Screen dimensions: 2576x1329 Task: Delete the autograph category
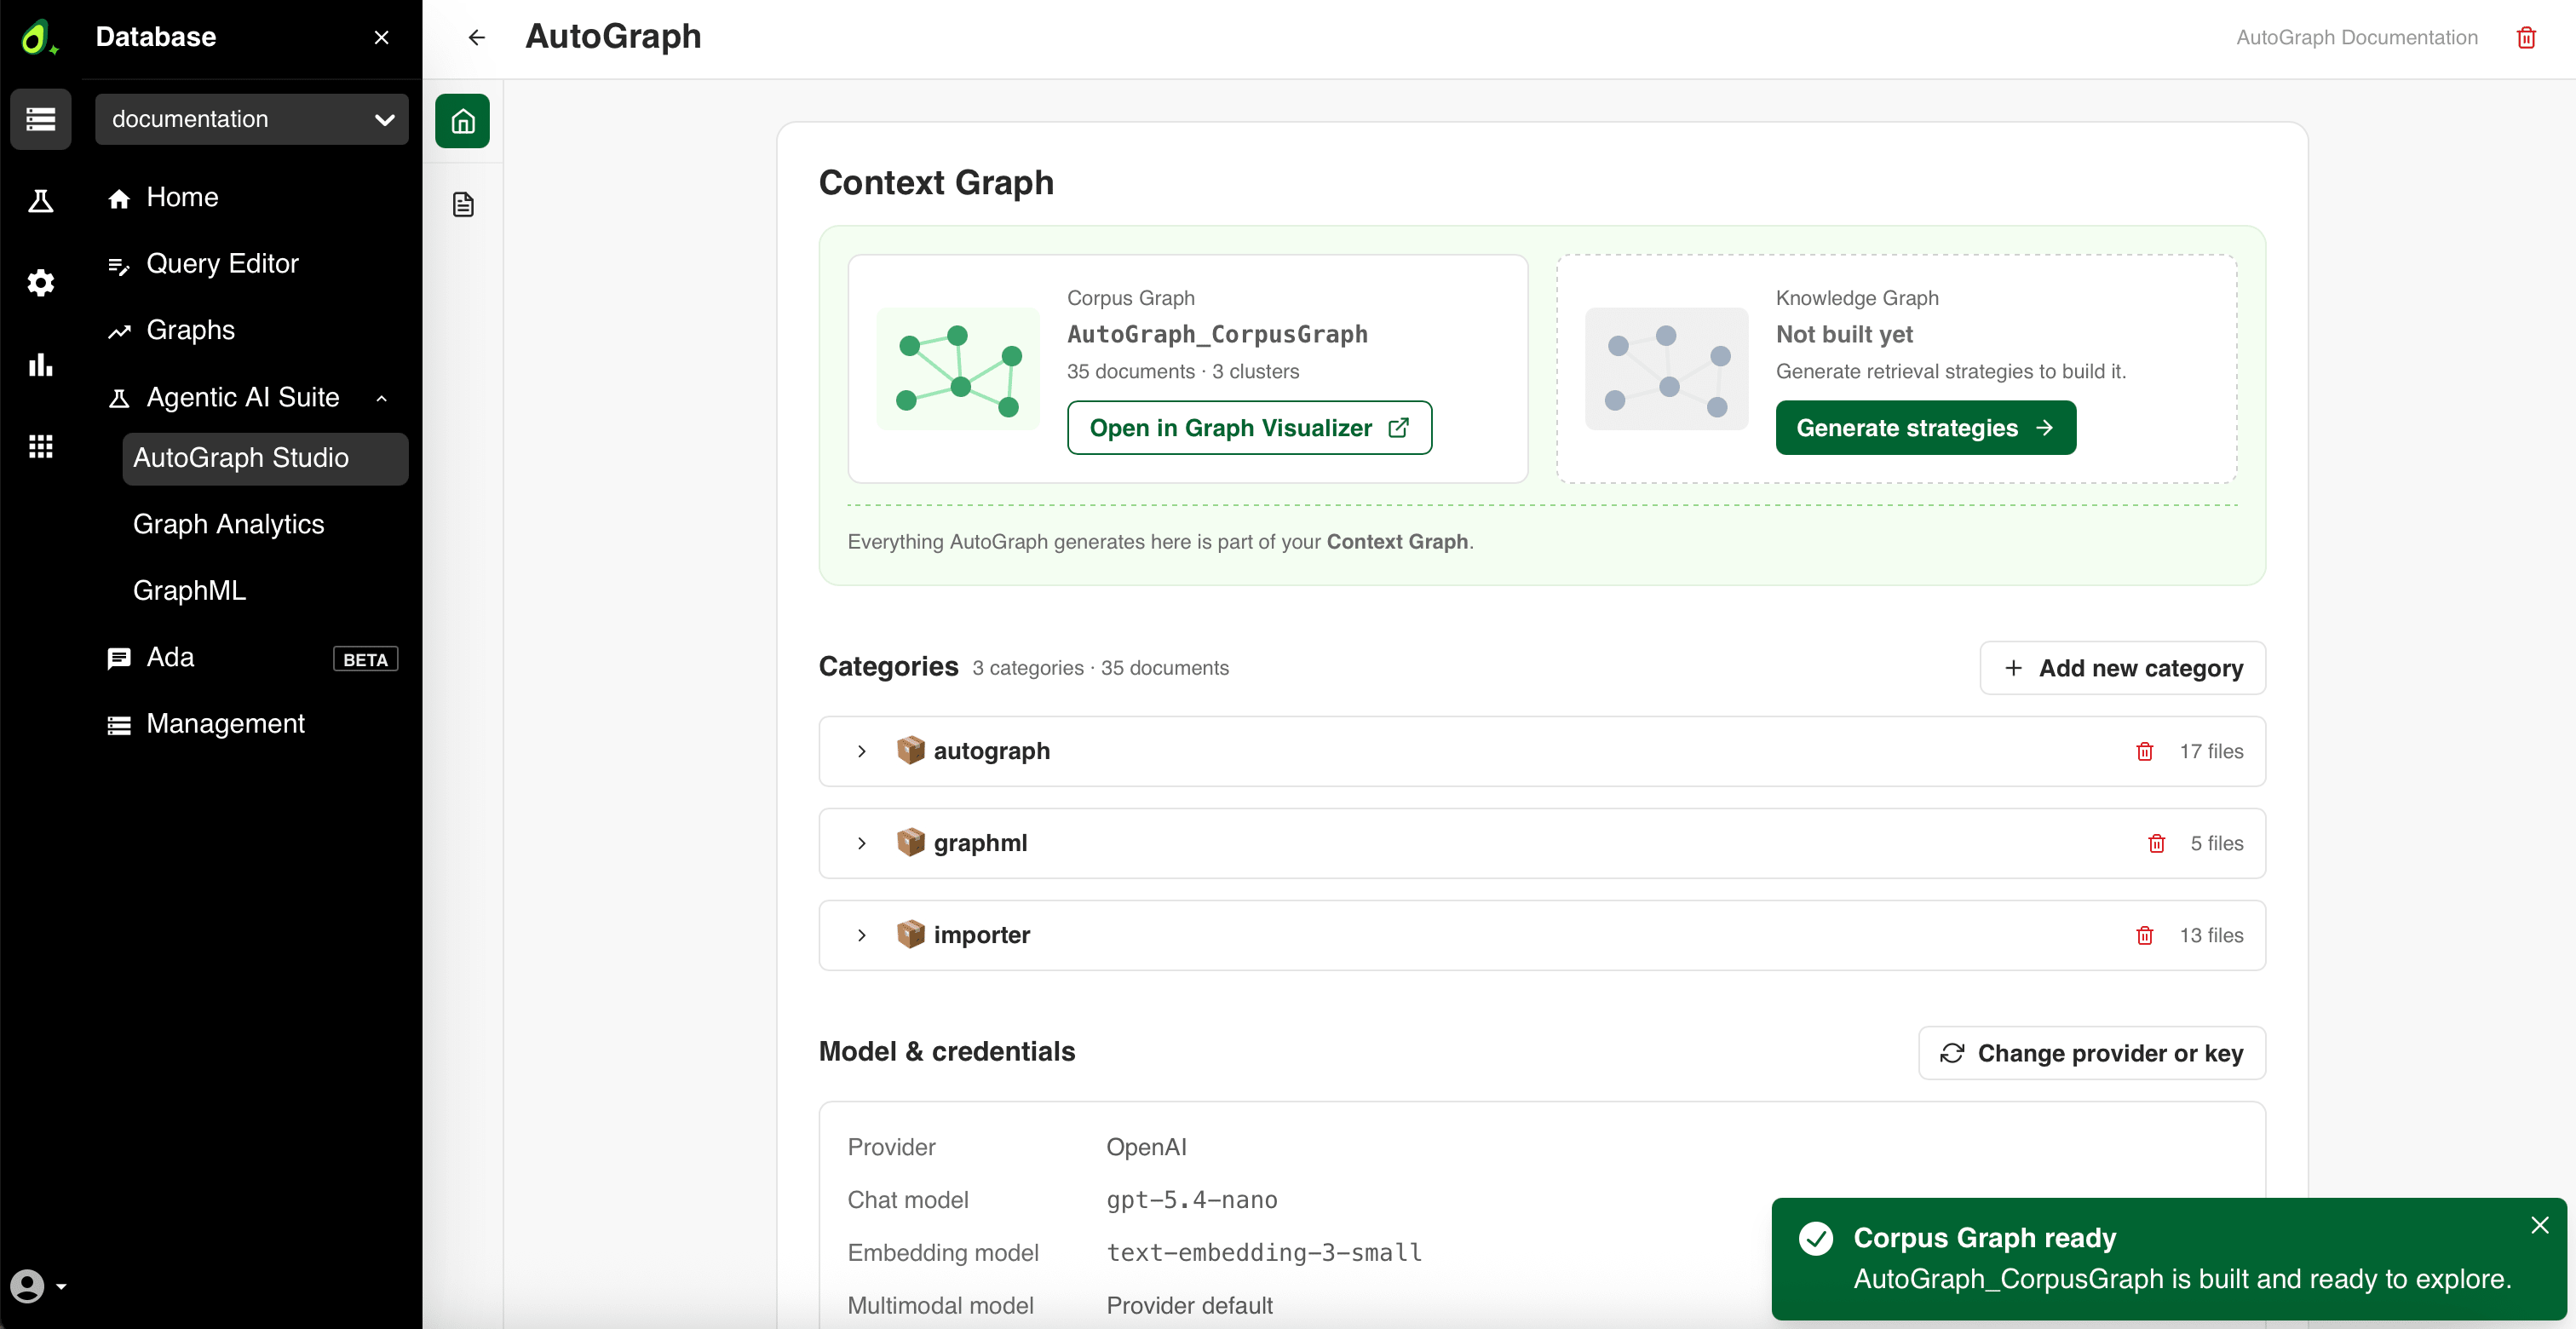(x=2144, y=751)
